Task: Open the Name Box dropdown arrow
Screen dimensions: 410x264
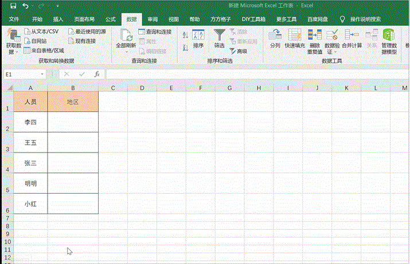Action: 42,74
